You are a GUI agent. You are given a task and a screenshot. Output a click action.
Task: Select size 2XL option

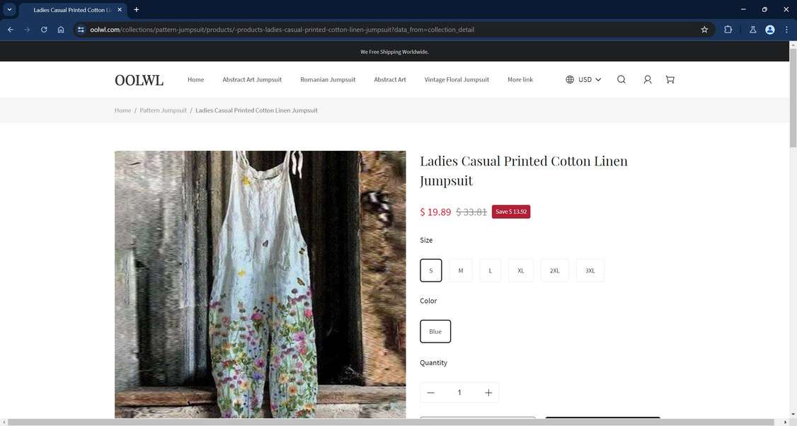coord(554,270)
